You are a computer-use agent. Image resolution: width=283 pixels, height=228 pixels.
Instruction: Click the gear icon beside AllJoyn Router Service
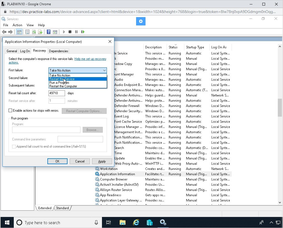pos(97,190)
